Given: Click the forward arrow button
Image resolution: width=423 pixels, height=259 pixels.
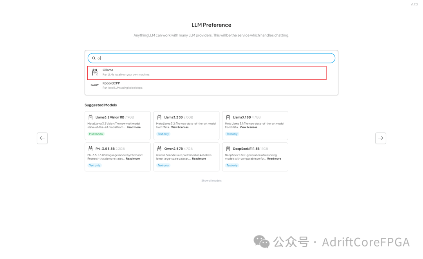Looking at the screenshot, I should coord(380,138).
